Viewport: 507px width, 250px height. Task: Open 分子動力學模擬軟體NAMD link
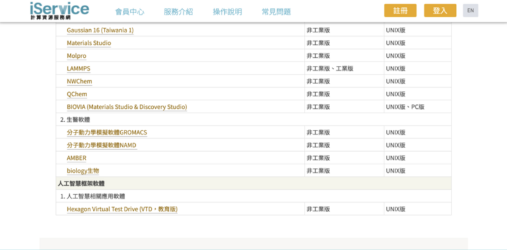tap(102, 146)
